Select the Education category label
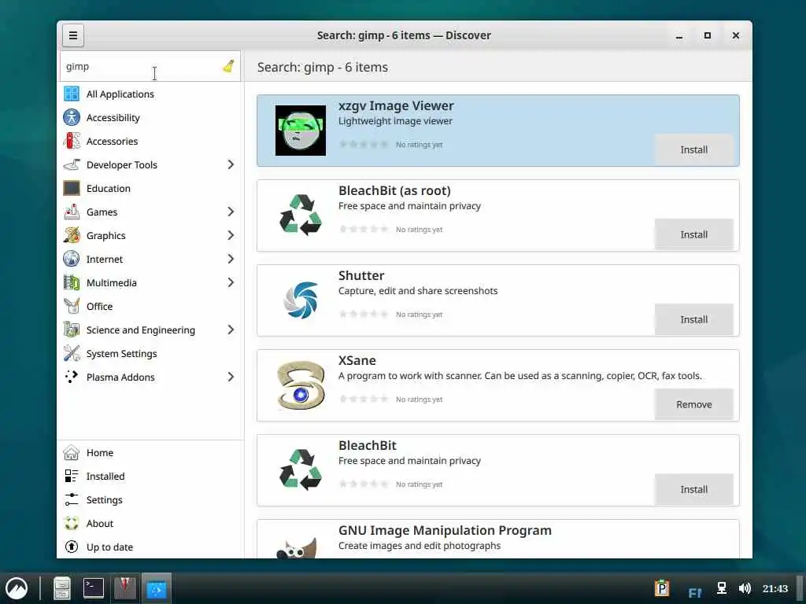Image resolution: width=806 pixels, height=604 pixels. 109,189
